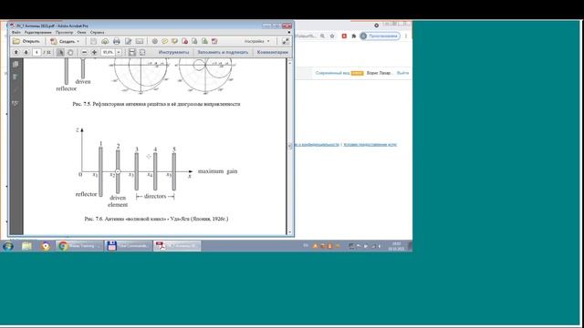Open the Chrome extensions puzzle icon
This screenshot has width=584, height=328.
pos(353,36)
